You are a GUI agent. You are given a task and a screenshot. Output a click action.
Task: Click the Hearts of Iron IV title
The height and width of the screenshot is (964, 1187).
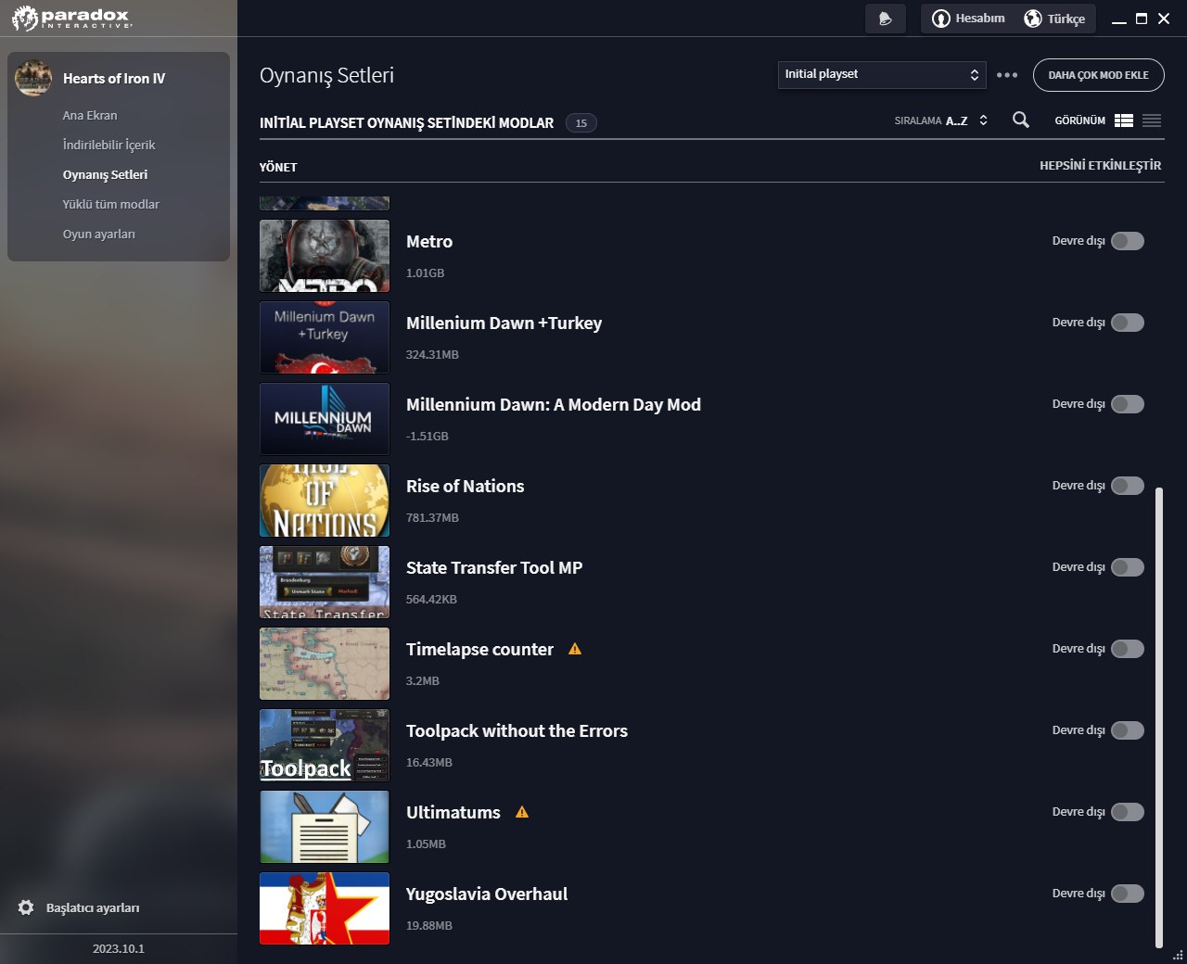(114, 79)
